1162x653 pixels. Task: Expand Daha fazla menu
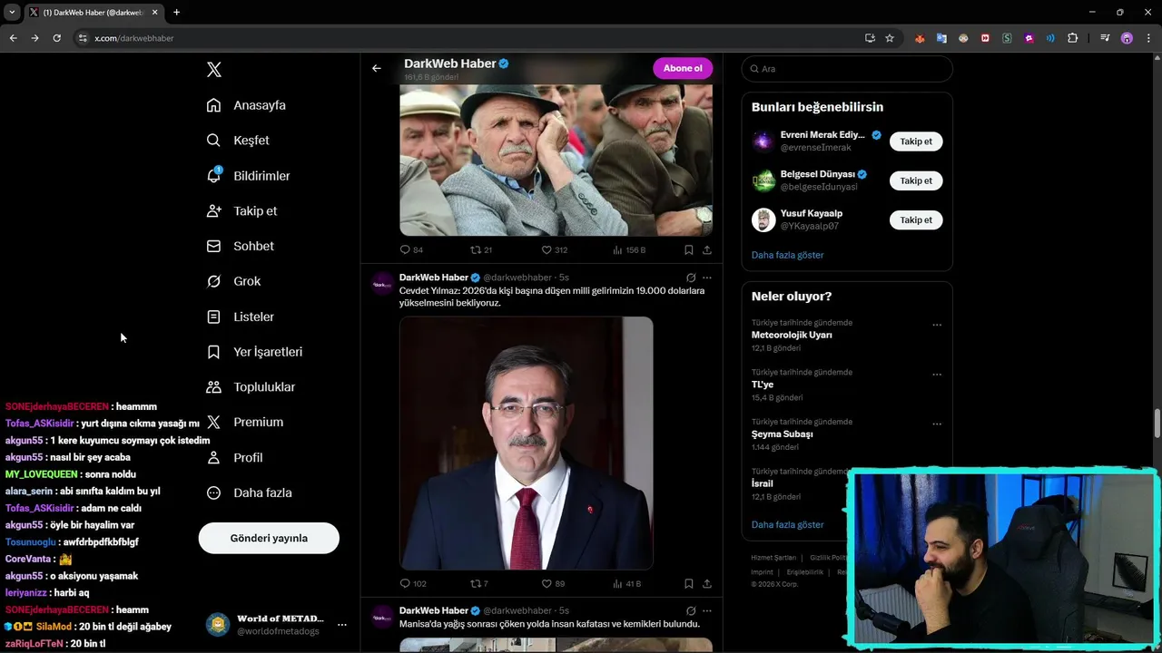coord(249,492)
